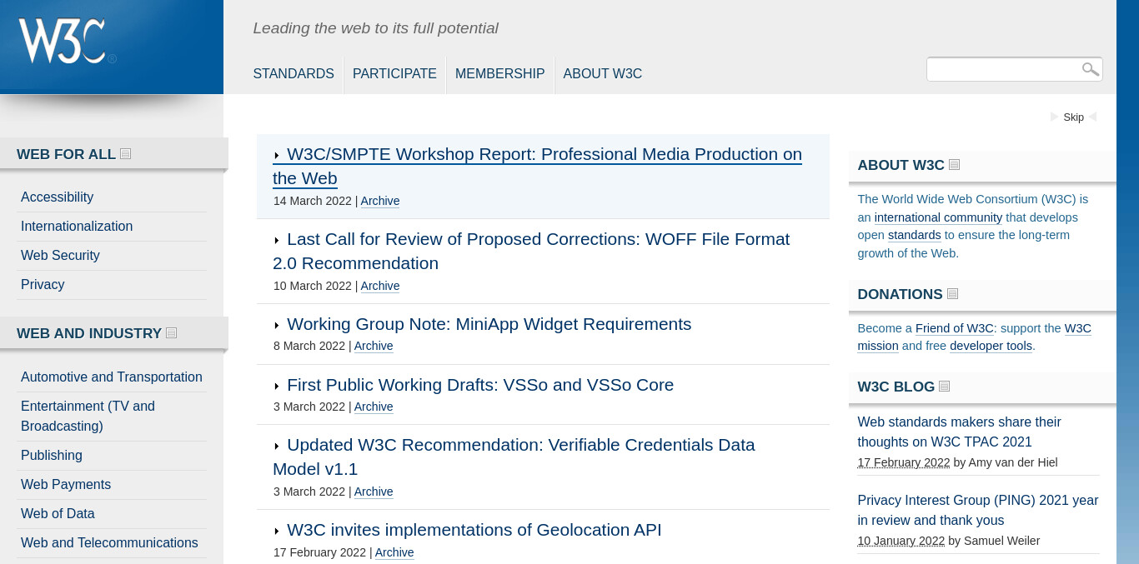Open Archive link for 14 March 2022
The width and height of the screenshot is (1139, 564).
[380, 201]
